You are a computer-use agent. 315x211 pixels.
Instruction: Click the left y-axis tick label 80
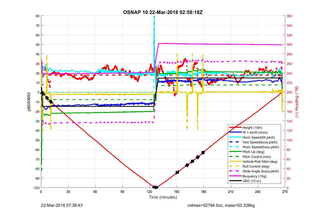38,16
